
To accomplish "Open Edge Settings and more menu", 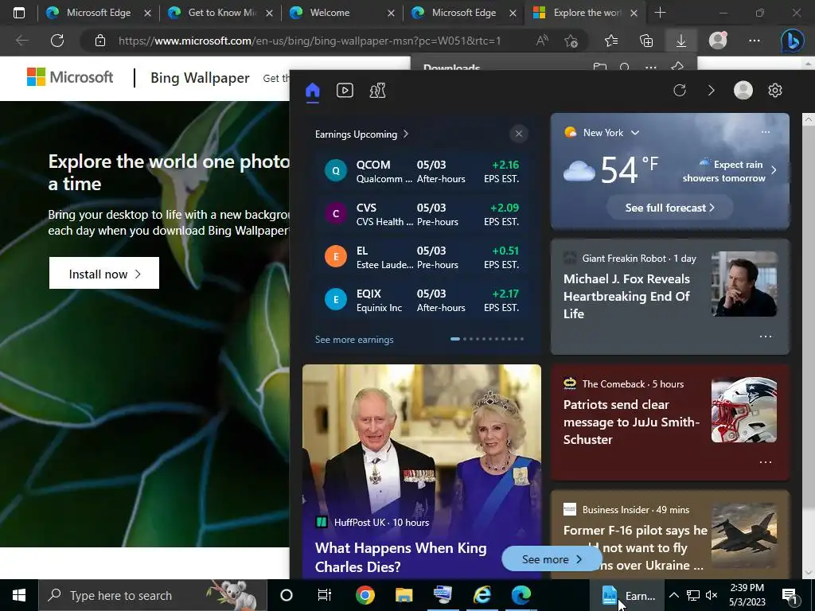I will click(x=755, y=41).
